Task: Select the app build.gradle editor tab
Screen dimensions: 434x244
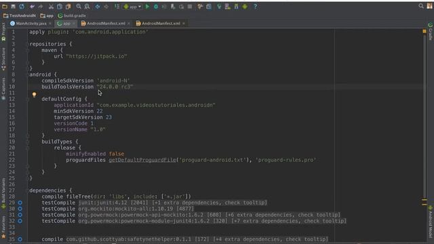Action: [66, 24]
